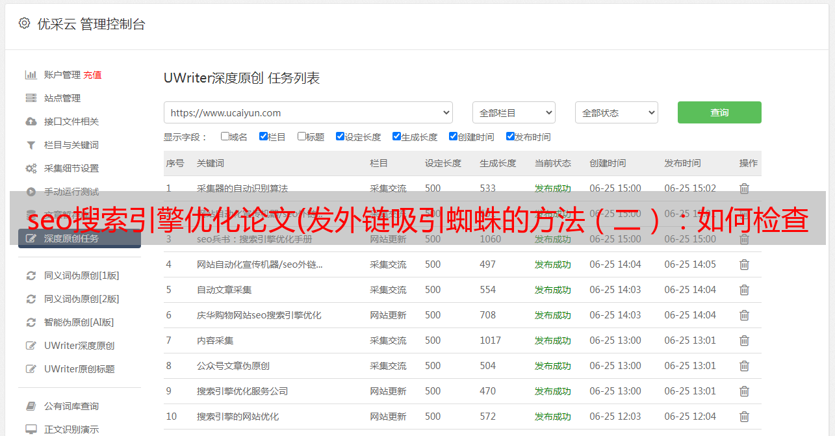835x436 pixels.
Task: Click publish time 06-25 15:02
Action: coord(690,188)
